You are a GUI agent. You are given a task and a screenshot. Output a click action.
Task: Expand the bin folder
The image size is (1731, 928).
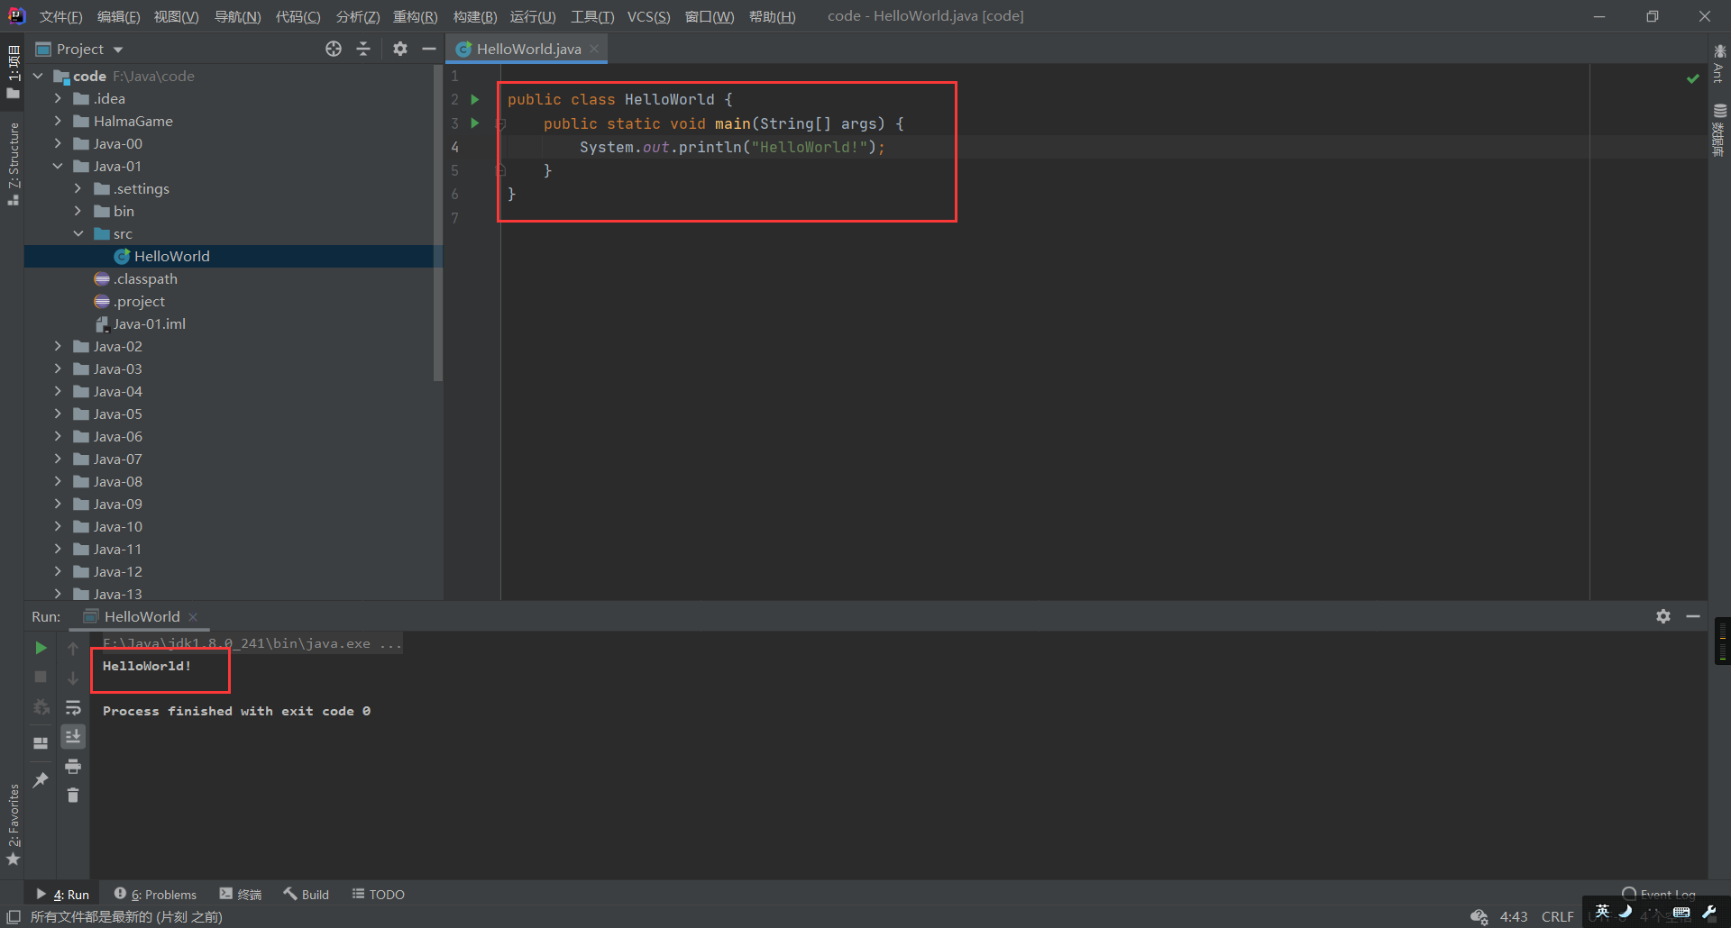(x=78, y=211)
